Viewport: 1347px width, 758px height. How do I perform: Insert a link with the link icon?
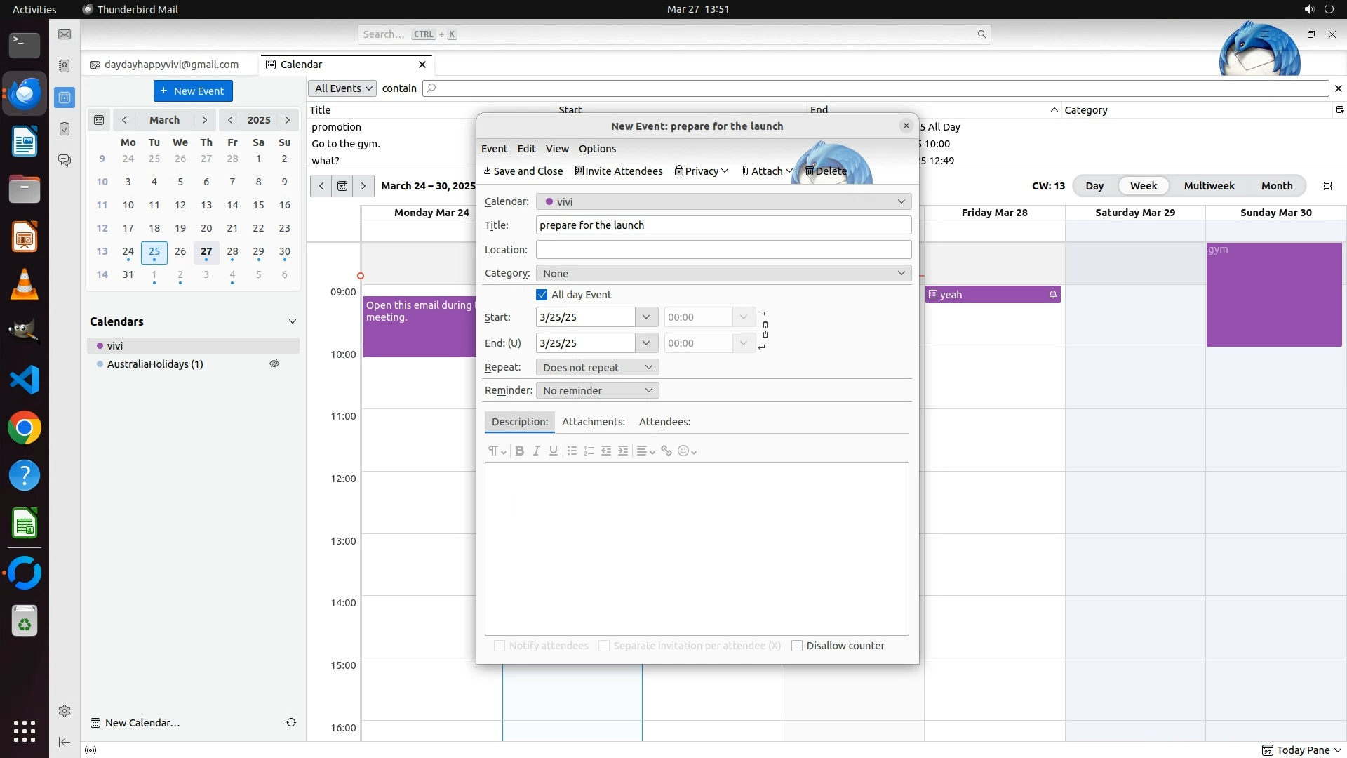pyautogui.click(x=666, y=451)
